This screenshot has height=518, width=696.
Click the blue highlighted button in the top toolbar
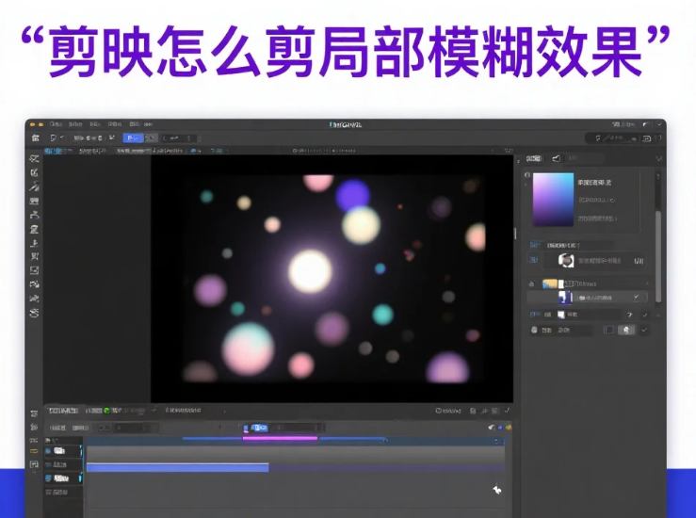[133, 138]
